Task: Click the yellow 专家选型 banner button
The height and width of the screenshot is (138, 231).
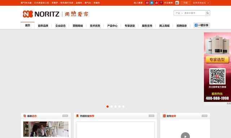Action: 217,60
